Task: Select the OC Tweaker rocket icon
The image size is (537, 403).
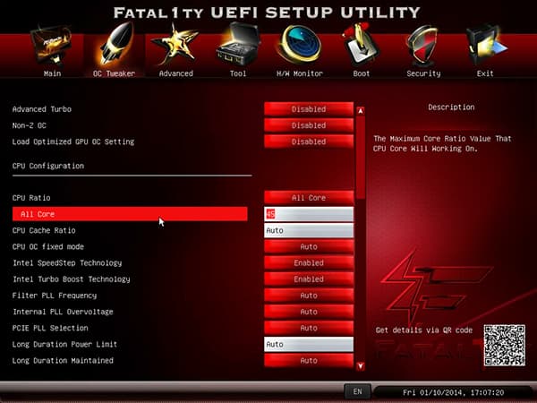Action: tap(115, 44)
